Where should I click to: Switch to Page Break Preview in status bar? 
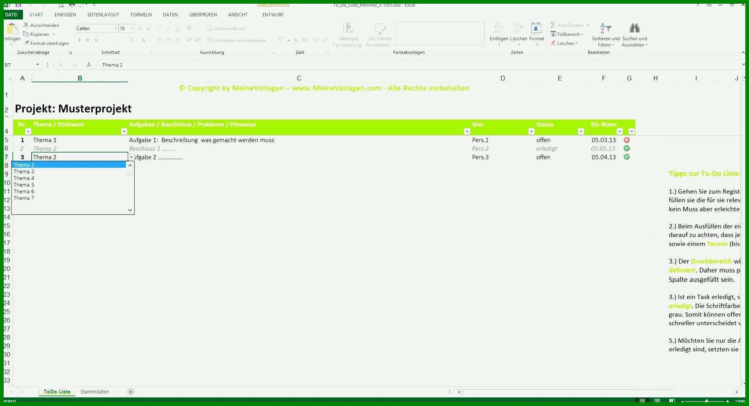tap(672, 401)
